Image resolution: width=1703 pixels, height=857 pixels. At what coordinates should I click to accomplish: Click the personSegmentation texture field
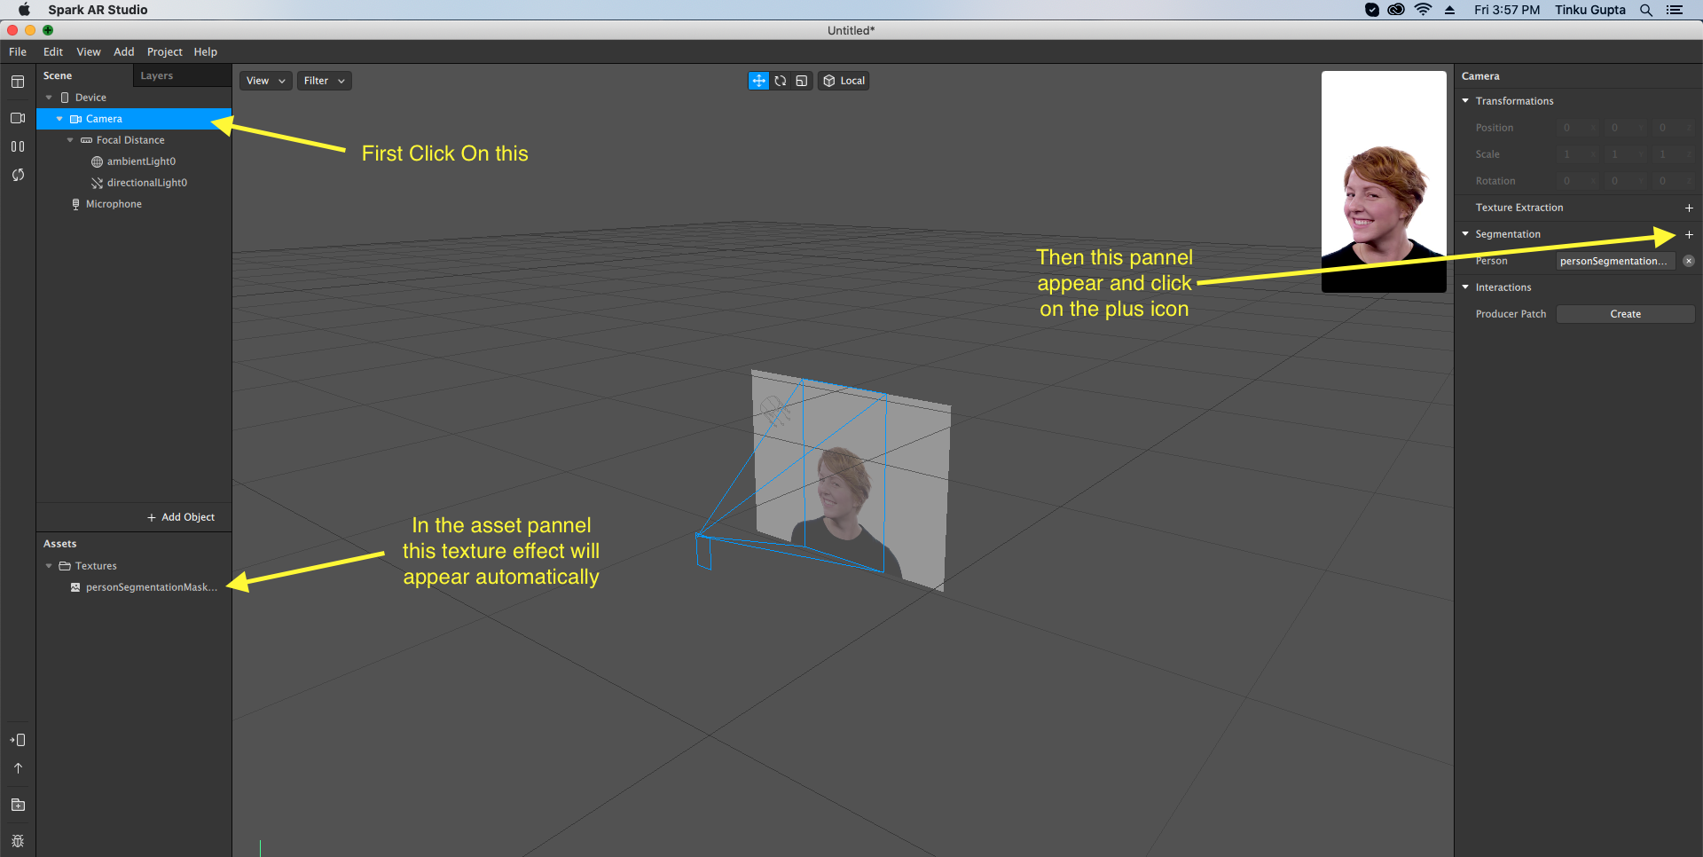tap(1615, 261)
